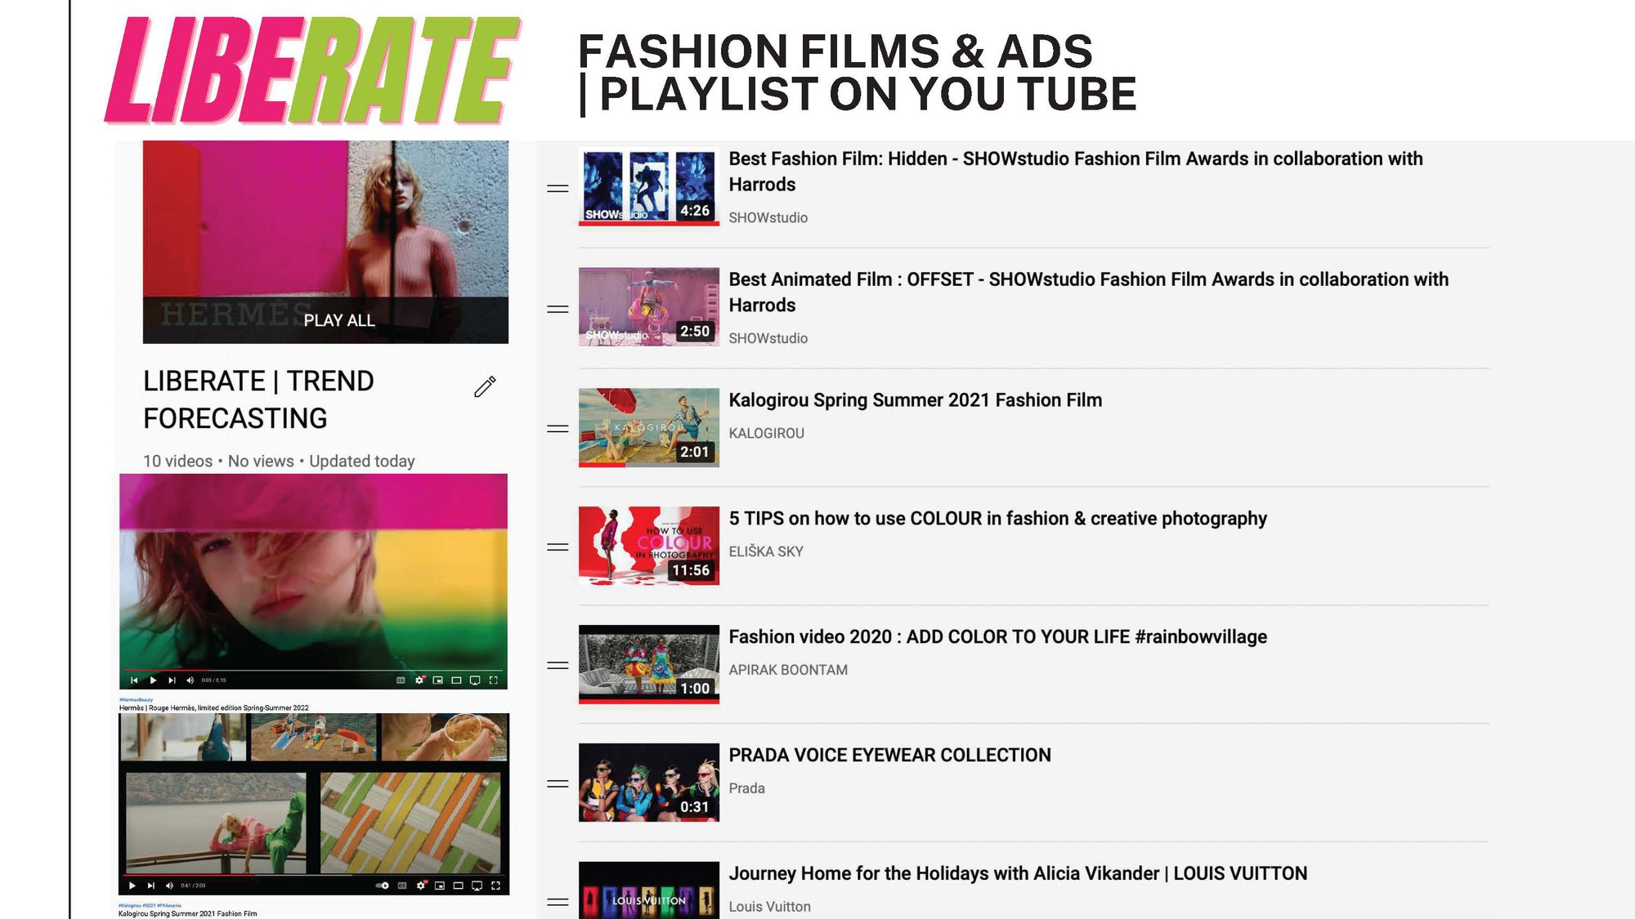Open the SHOWstudio channel under the OFFSET film
This screenshot has height=919, width=1635.
768,338
